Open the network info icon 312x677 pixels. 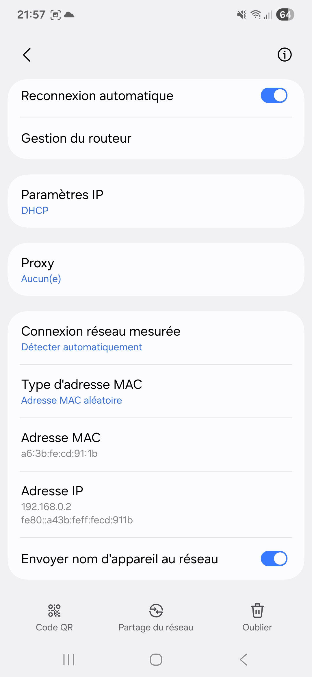click(285, 55)
